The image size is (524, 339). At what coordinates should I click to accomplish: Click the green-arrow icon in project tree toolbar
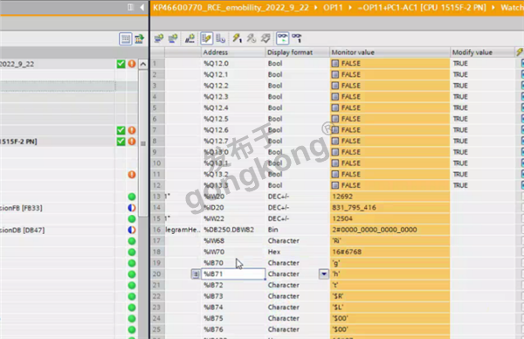pos(140,38)
